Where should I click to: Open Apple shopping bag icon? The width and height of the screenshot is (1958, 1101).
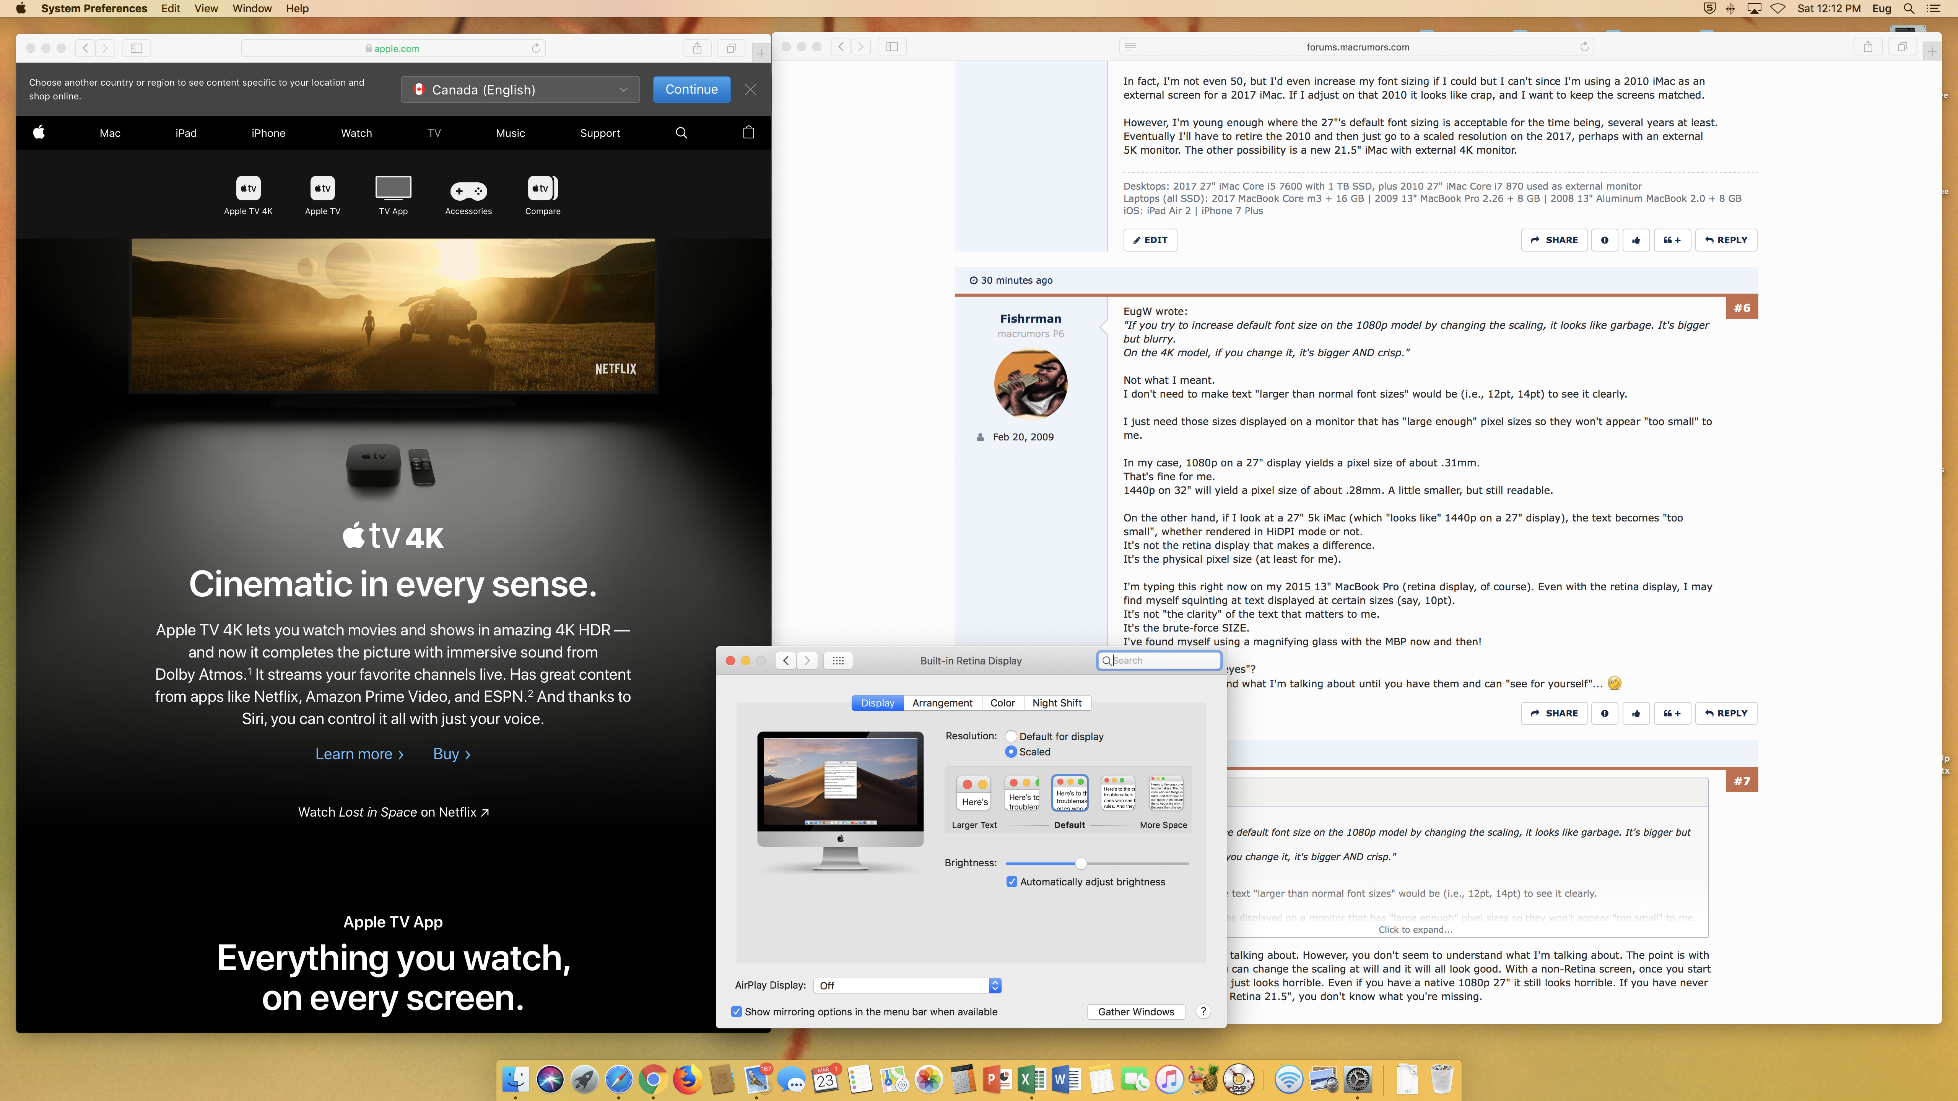click(x=749, y=132)
